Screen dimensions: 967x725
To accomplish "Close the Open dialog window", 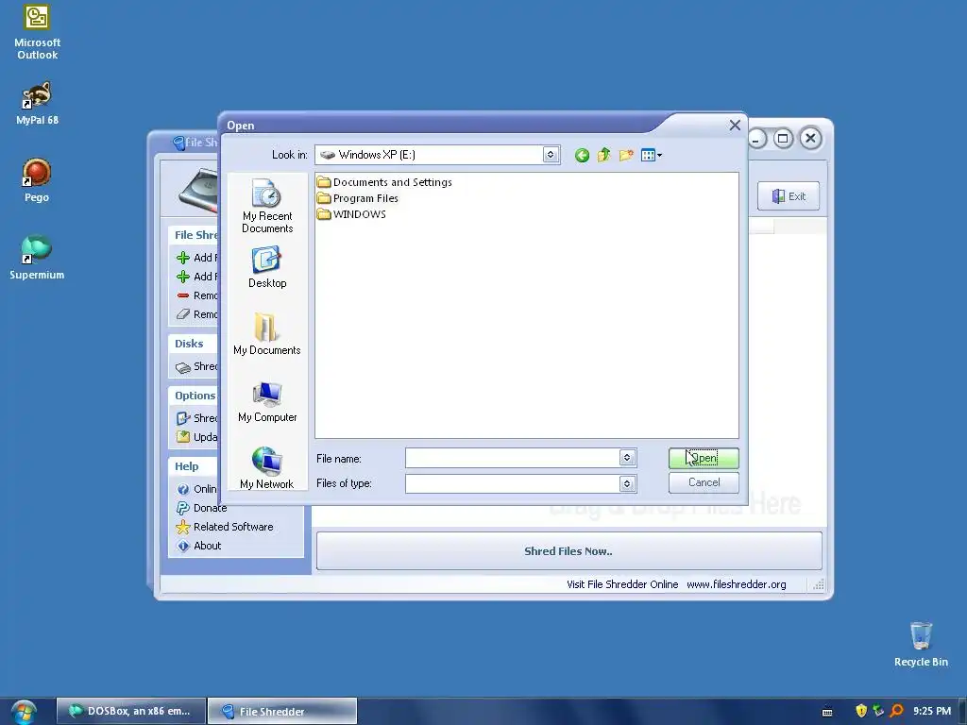I will click(x=735, y=126).
